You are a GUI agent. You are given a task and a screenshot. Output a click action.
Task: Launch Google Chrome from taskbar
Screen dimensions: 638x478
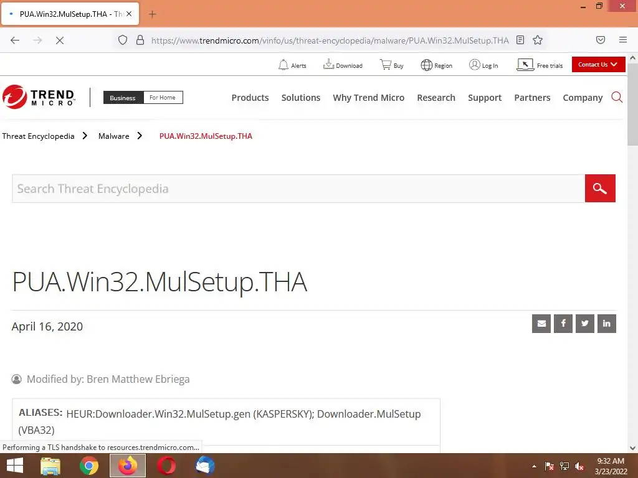[89, 466]
